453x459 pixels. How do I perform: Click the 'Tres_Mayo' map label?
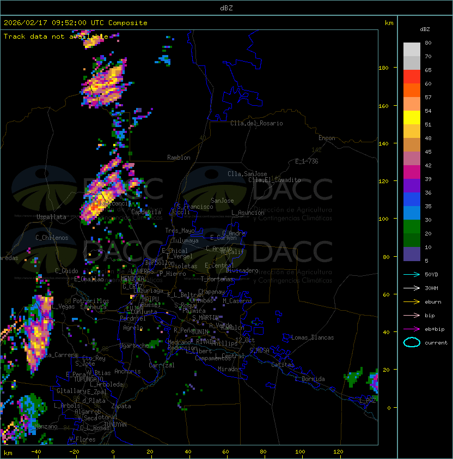point(180,231)
